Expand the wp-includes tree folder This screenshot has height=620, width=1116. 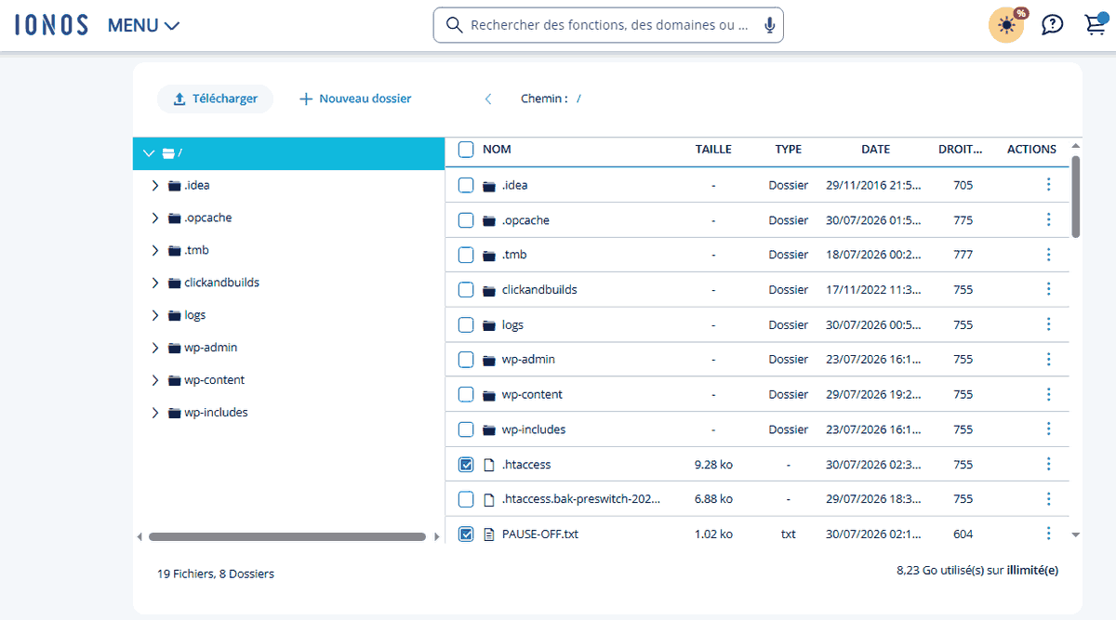(x=155, y=413)
